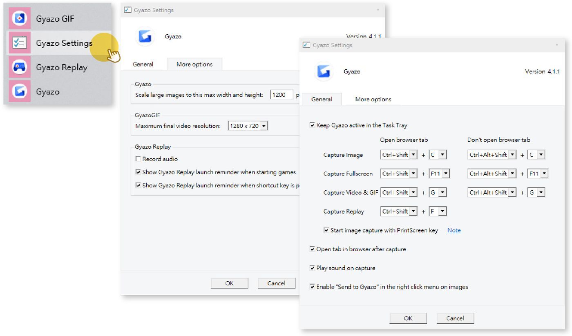Open Maximum final video resolution dropdown
The width and height of the screenshot is (572, 336).
pos(248,126)
